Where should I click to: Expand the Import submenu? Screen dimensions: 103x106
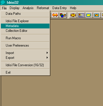[25, 53]
